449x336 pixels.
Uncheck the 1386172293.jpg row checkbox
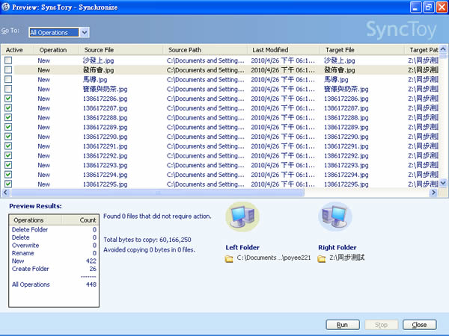click(x=8, y=165)
